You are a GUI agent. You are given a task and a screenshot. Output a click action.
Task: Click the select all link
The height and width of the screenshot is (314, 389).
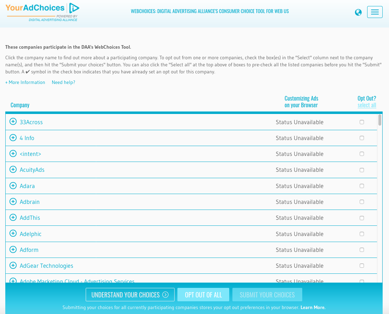pos(367,105)
